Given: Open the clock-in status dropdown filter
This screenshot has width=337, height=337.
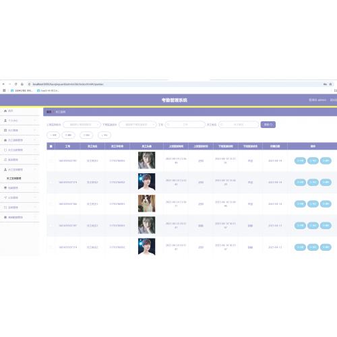Looking at the screenshot, I should pos(82,125).
